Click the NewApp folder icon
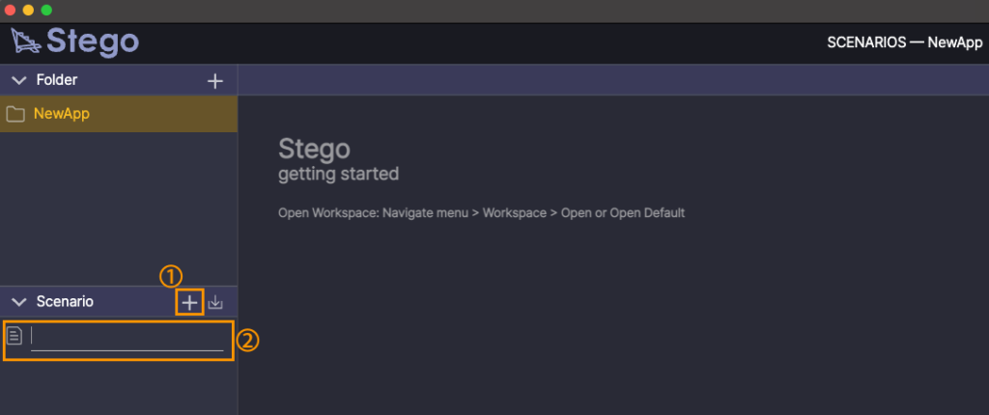This screenshot has width=989, height=415. (15, 114)
